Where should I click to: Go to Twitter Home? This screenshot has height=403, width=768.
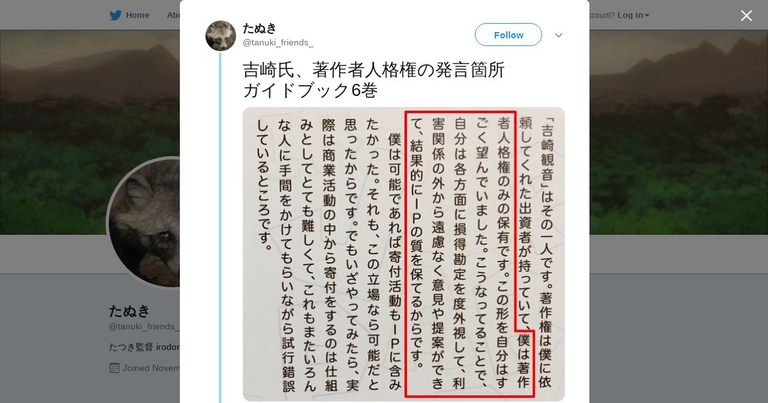(x=130, y=15)
